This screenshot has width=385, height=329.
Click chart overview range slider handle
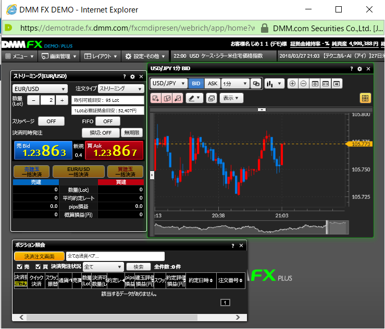pyautogui.click(x=327, y=227)
